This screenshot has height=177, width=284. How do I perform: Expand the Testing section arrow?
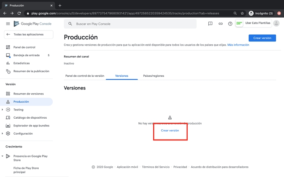click(x=2, y=110)
